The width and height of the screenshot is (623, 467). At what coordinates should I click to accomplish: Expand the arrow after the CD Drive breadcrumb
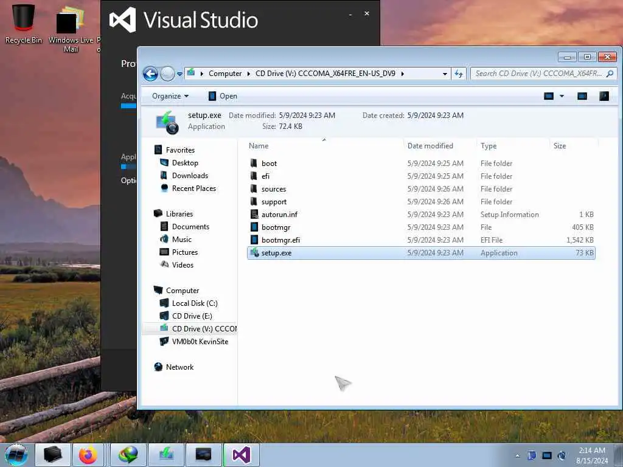[403, 74]
